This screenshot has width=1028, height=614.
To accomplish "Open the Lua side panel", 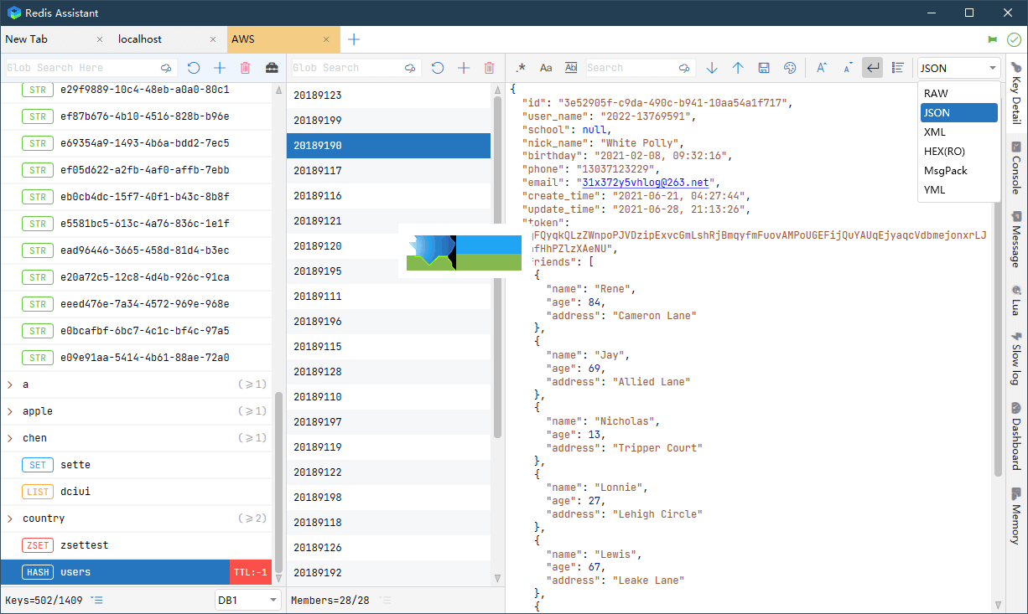I will (1016, 300).
